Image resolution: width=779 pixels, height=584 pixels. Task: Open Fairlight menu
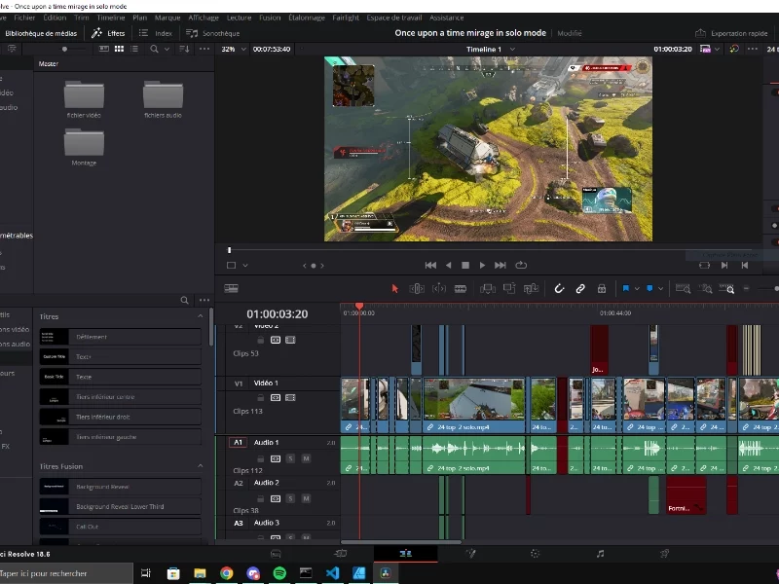click(346, 18)
